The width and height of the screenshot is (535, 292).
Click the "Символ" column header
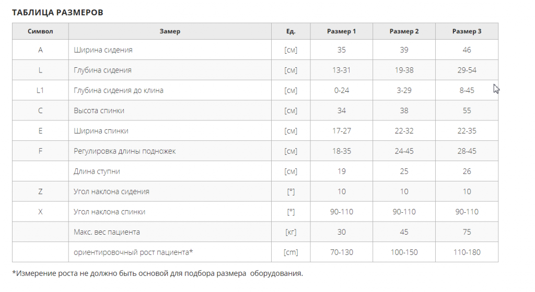click(40, 31)
